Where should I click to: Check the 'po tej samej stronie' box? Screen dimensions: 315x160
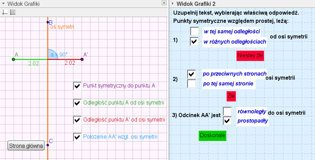click(191, 83)
